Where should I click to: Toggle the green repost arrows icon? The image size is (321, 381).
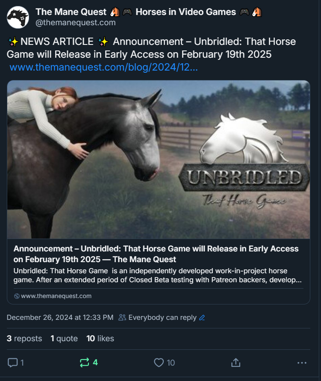(x=85, y=363)
